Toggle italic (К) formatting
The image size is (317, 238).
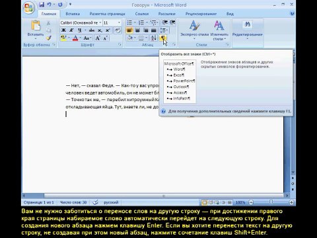point(71,30)
